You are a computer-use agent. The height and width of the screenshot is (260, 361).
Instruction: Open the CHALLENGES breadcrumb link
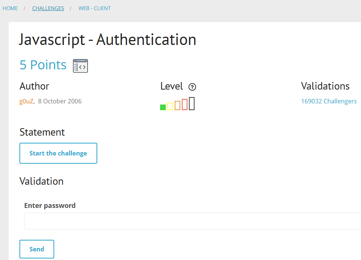pyautogui.click(x=48, y=8)
